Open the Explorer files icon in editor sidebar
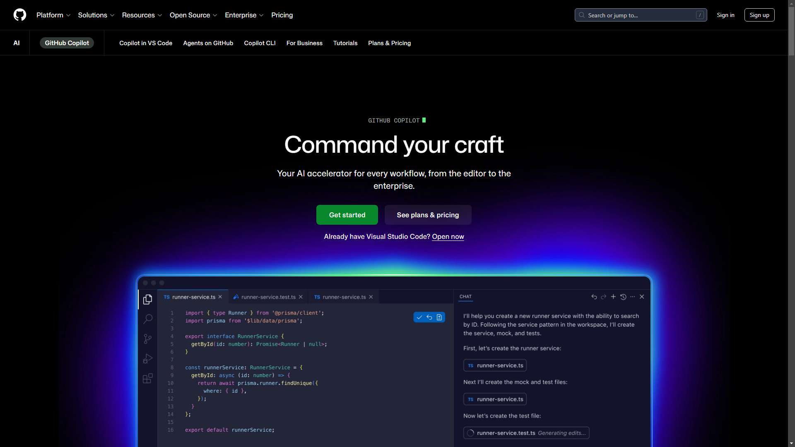Image resolution: width=795 pixels, height=447 pixels. point(147,299)
